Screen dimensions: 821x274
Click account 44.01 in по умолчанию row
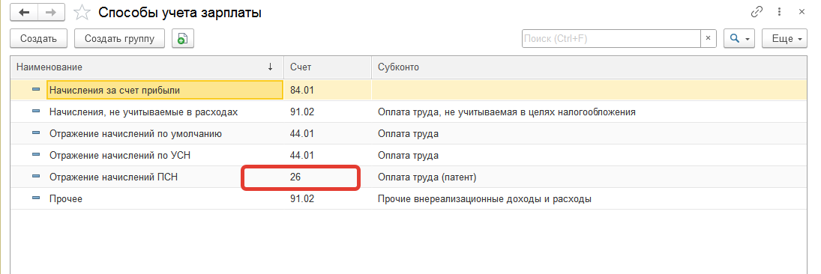coord(302,134)
